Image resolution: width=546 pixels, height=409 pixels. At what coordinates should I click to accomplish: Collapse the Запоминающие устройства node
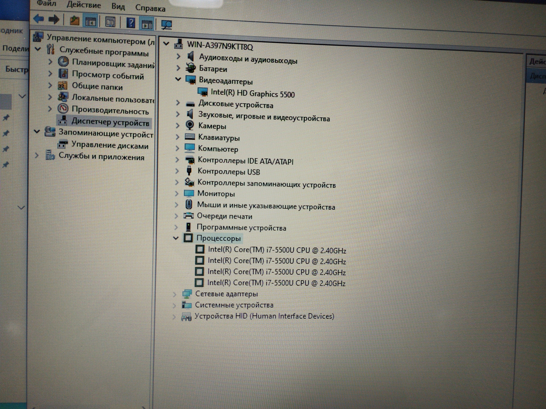tap(37, 131)
